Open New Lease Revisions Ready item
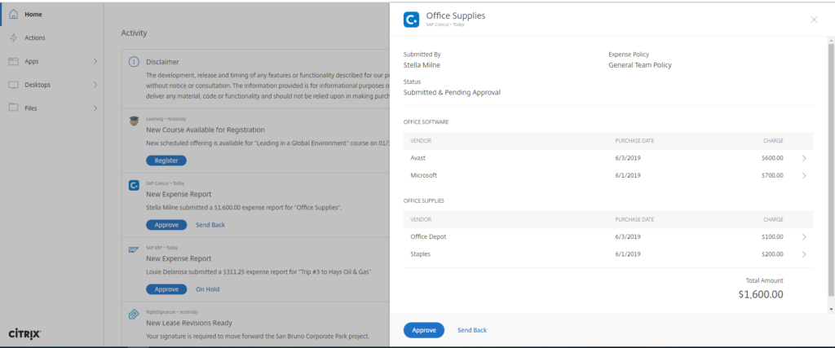 [189, 323]
